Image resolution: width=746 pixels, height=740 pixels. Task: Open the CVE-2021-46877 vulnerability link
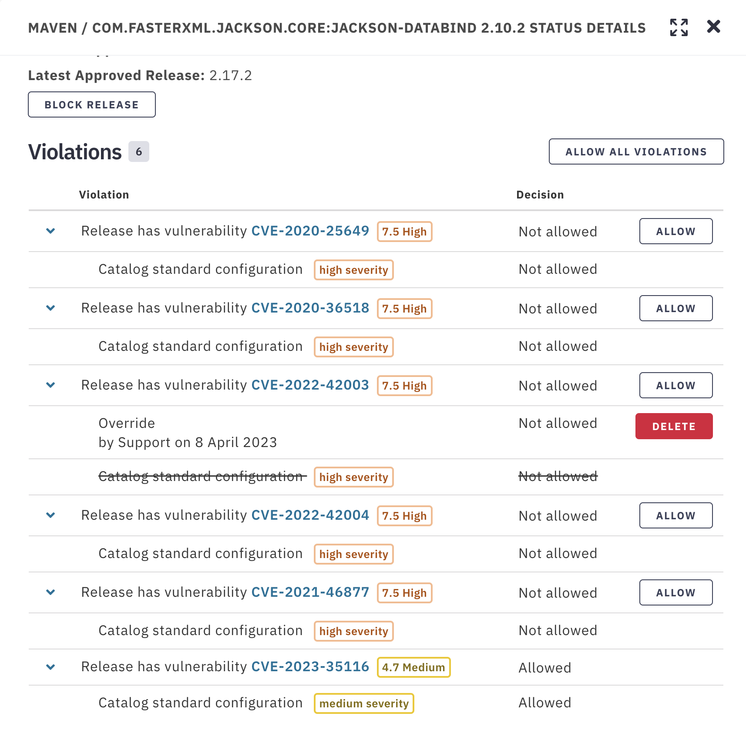[310, 592]
